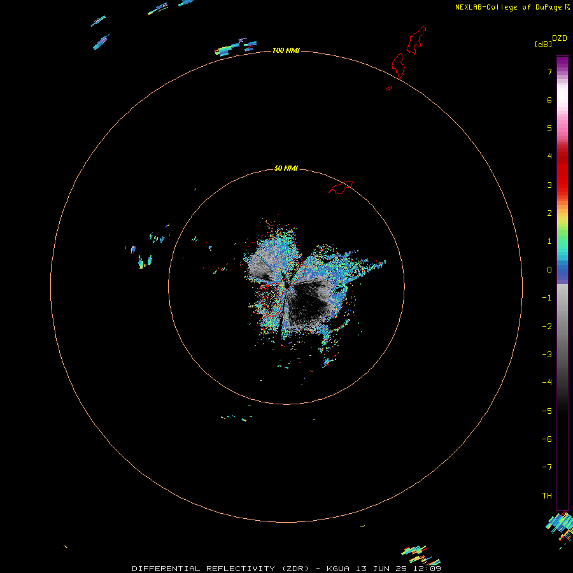Click the -7 value on color scale
This screenshot has height=573, width=573.
coord(547,467)
